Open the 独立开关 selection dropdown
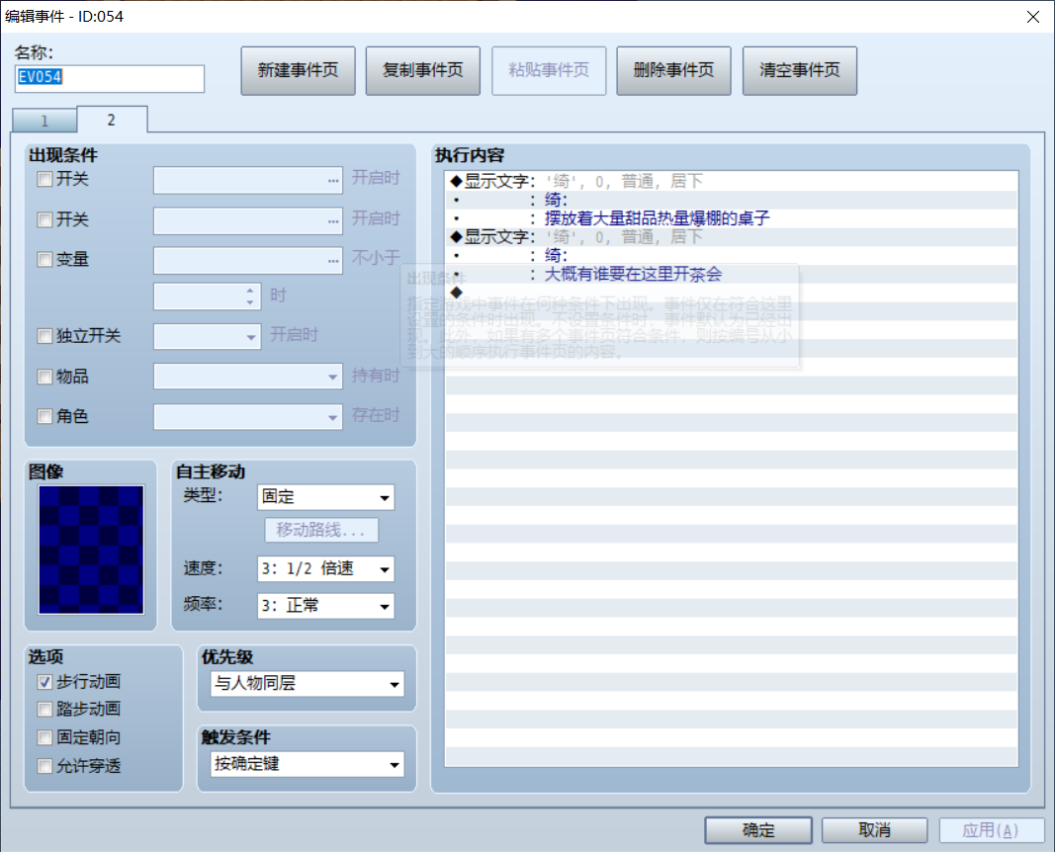Screen dimensions: 1055x852 (x=208, y=336)
